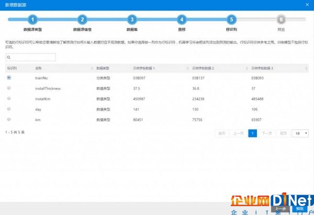Click the blue 预览 button at bottom
Viewport: 314px width, 215px height.
pyautogui.click(x=300, y=209)
